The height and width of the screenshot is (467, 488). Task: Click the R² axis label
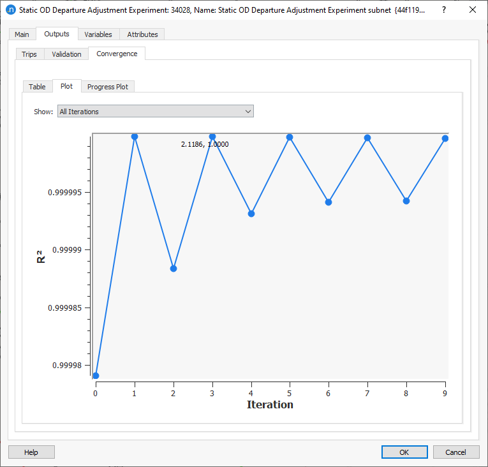(x=41, y=256)
